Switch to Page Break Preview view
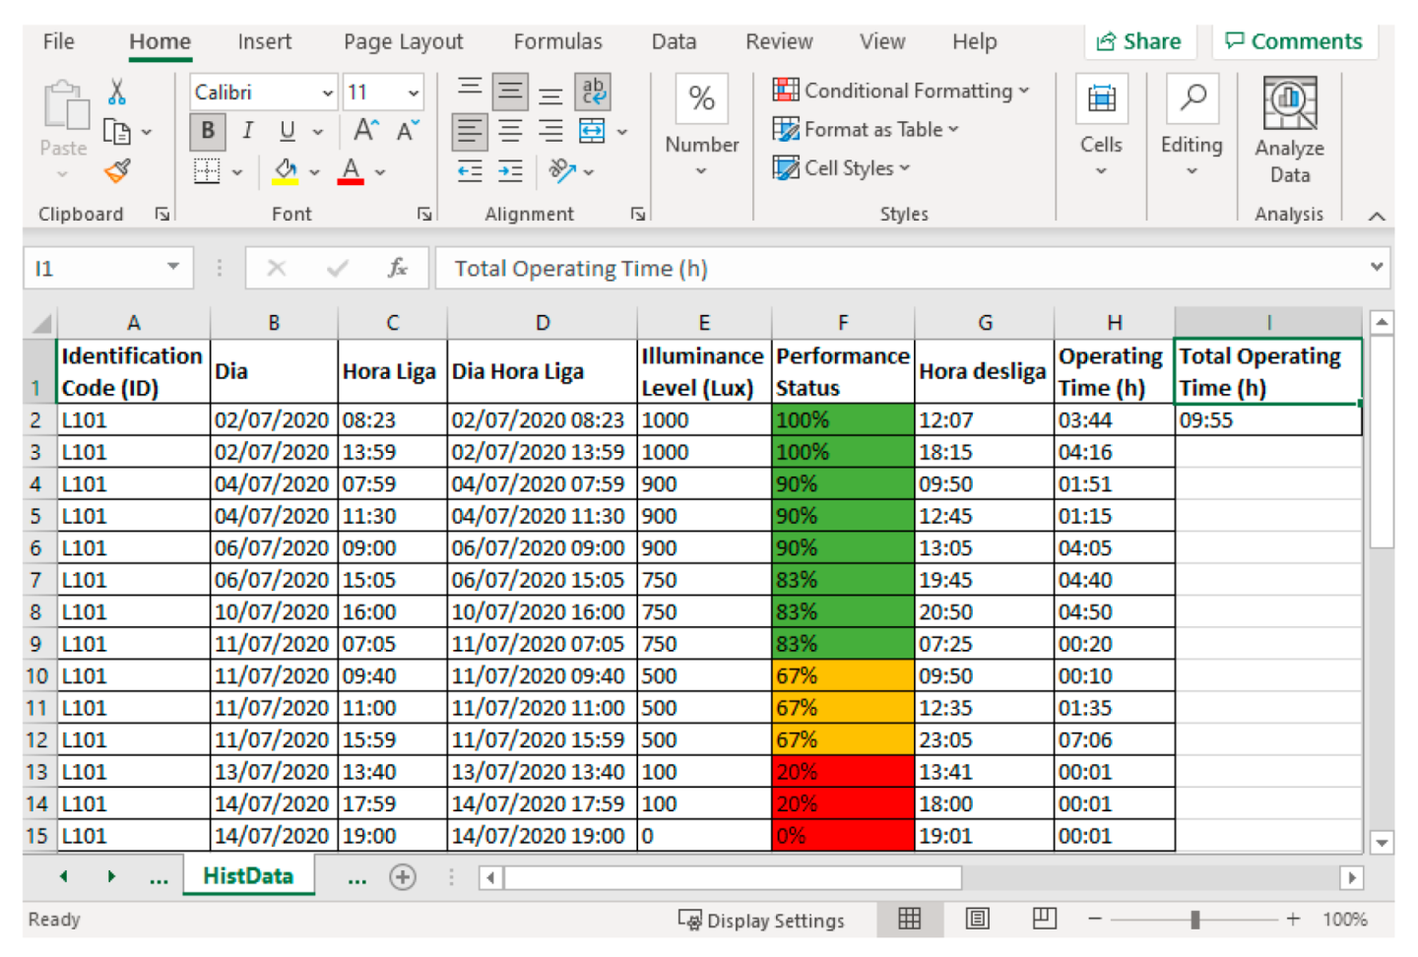This screenshot has width=1418, height=957. click(x=1044, y=919)
